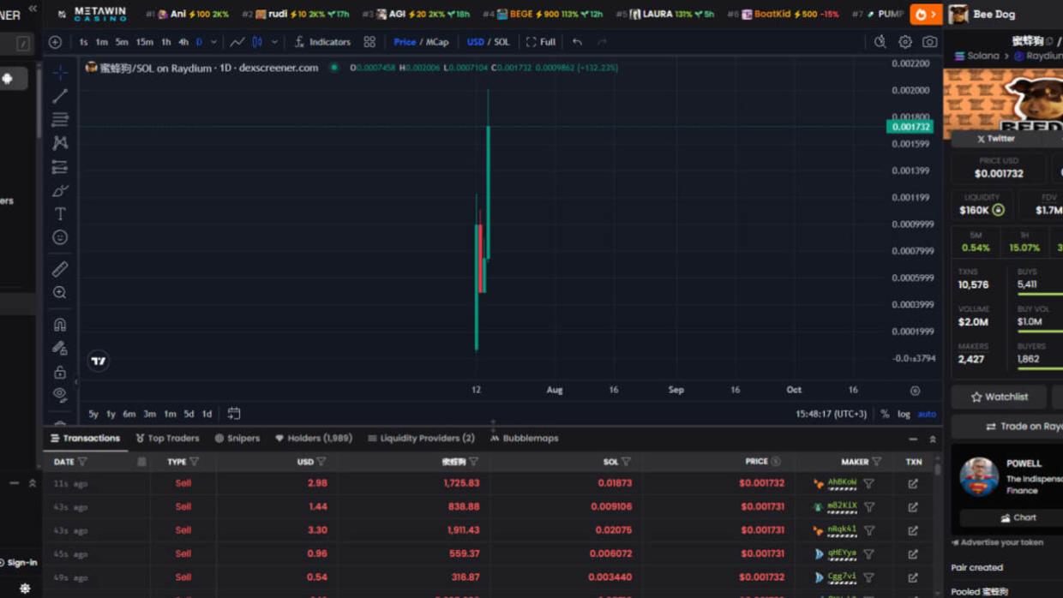1063x598 pixels.
Task: Select the pattern drawing tool
Action: click(x=60, y=143)
